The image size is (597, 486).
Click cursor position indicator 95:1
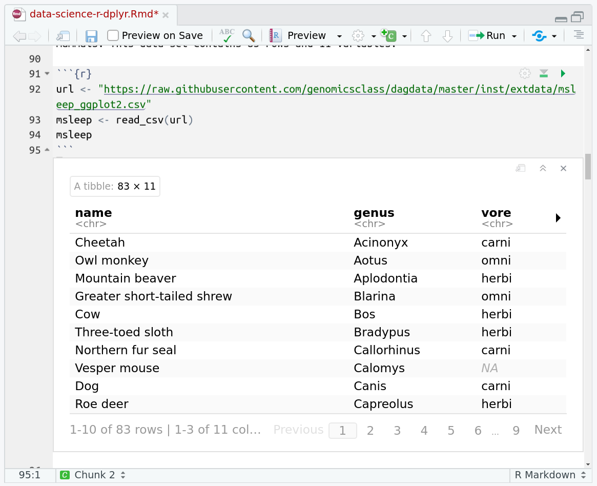pyautogui.click(x=29, y=475)
